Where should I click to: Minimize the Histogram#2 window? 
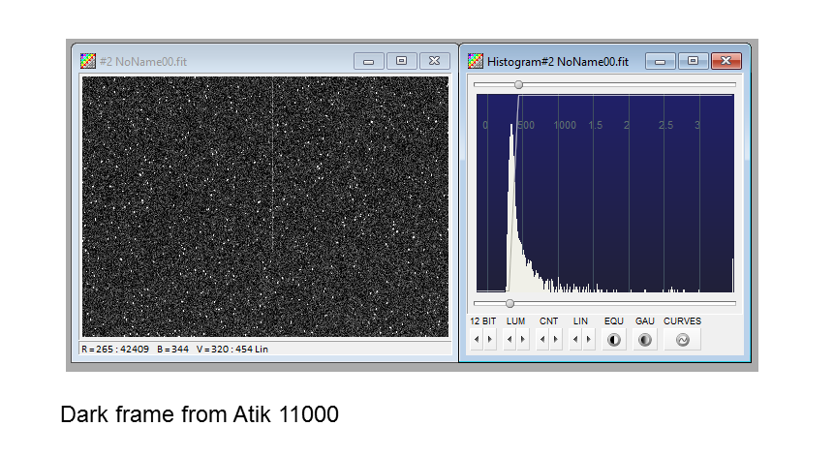[x=660, y=61]
